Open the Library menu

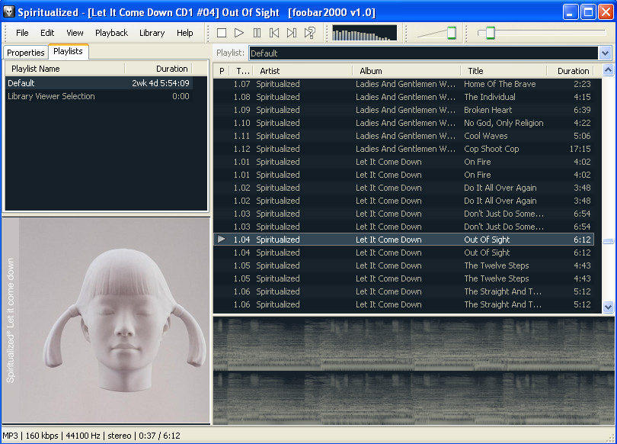(152, 33)
